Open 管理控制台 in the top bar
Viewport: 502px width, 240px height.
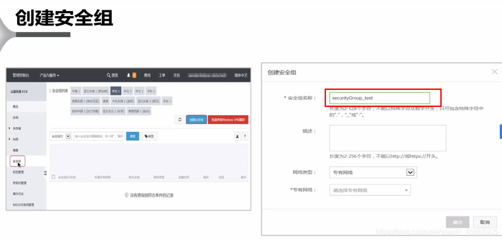click(21, 76)
